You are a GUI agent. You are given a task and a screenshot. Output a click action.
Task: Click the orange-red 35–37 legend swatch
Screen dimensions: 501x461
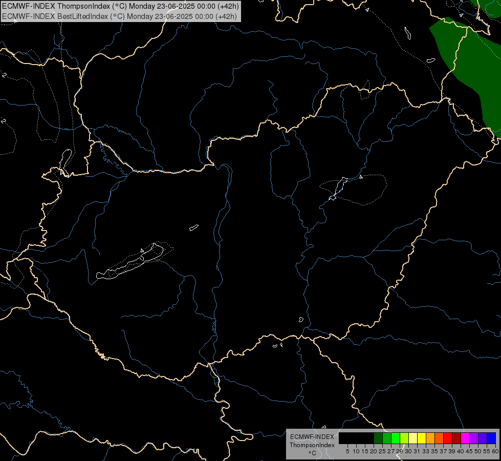pyautogui.click(x=439, y=438)
